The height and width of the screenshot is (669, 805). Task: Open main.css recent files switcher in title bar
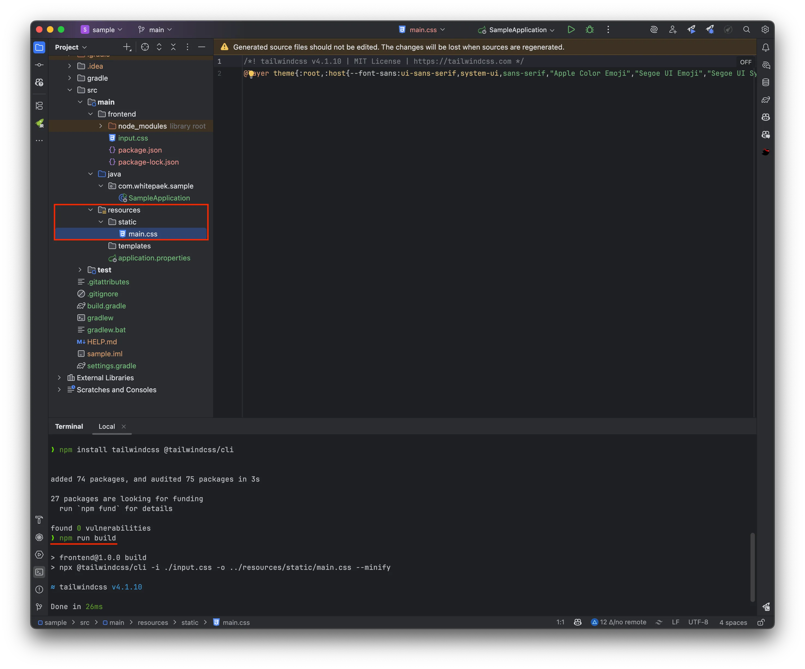click(x=422, y=29)
